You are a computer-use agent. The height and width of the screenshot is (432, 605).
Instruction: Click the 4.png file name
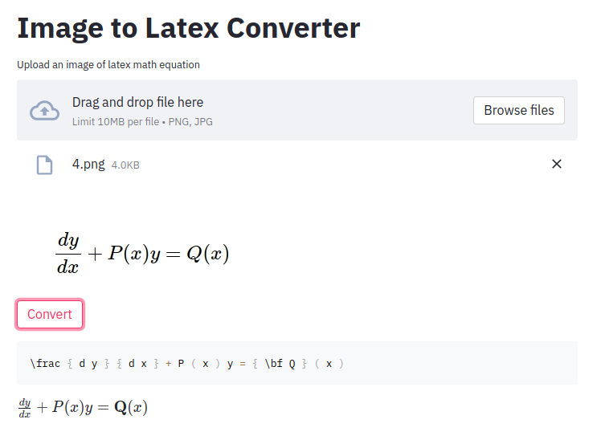pos(88,165)
